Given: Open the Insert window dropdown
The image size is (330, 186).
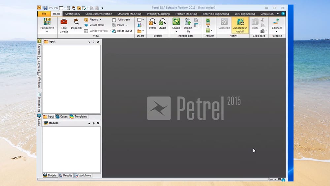Looking at the screenshot, I should tap(143, 20).
